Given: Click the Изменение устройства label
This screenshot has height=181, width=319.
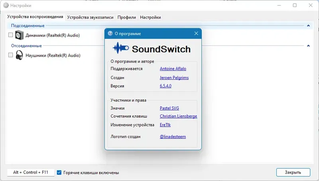Looking at the screenshot, I should click(132, 125).
